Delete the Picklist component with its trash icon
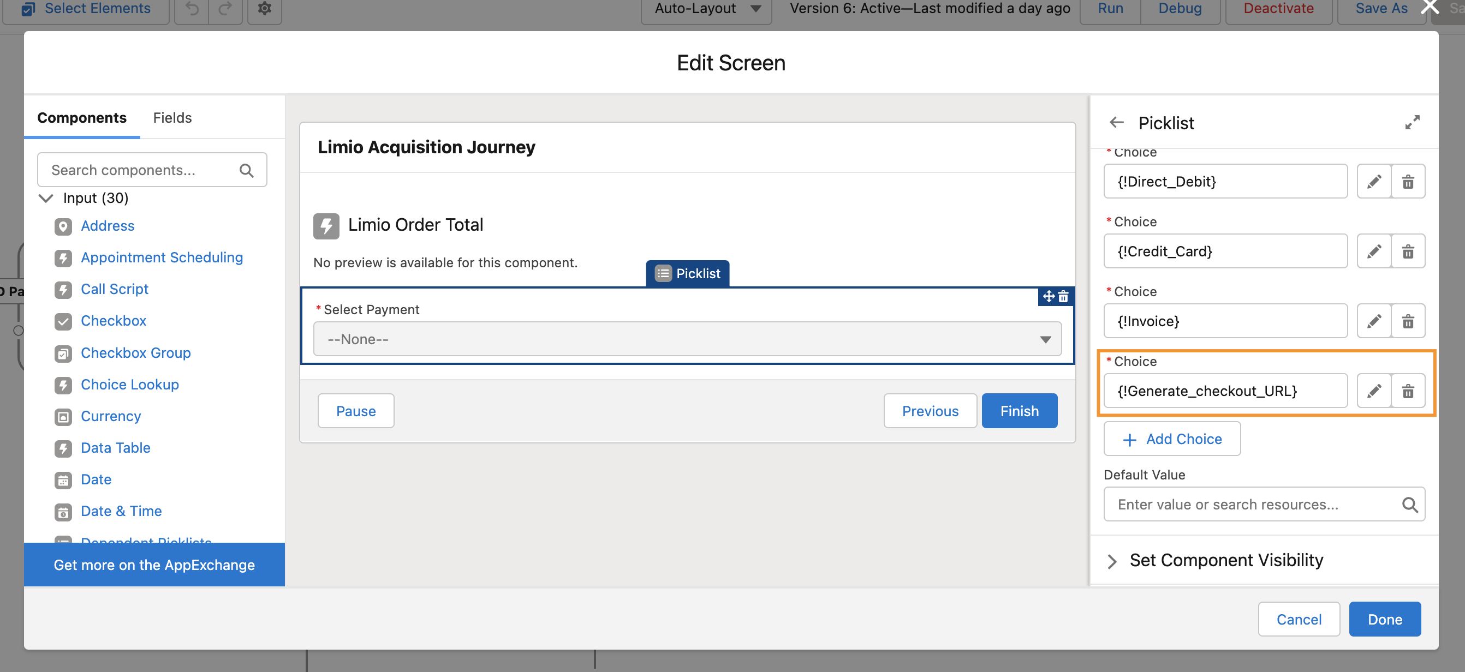The height and width of the screenshot is (672, 1465). coord(1063,296)
